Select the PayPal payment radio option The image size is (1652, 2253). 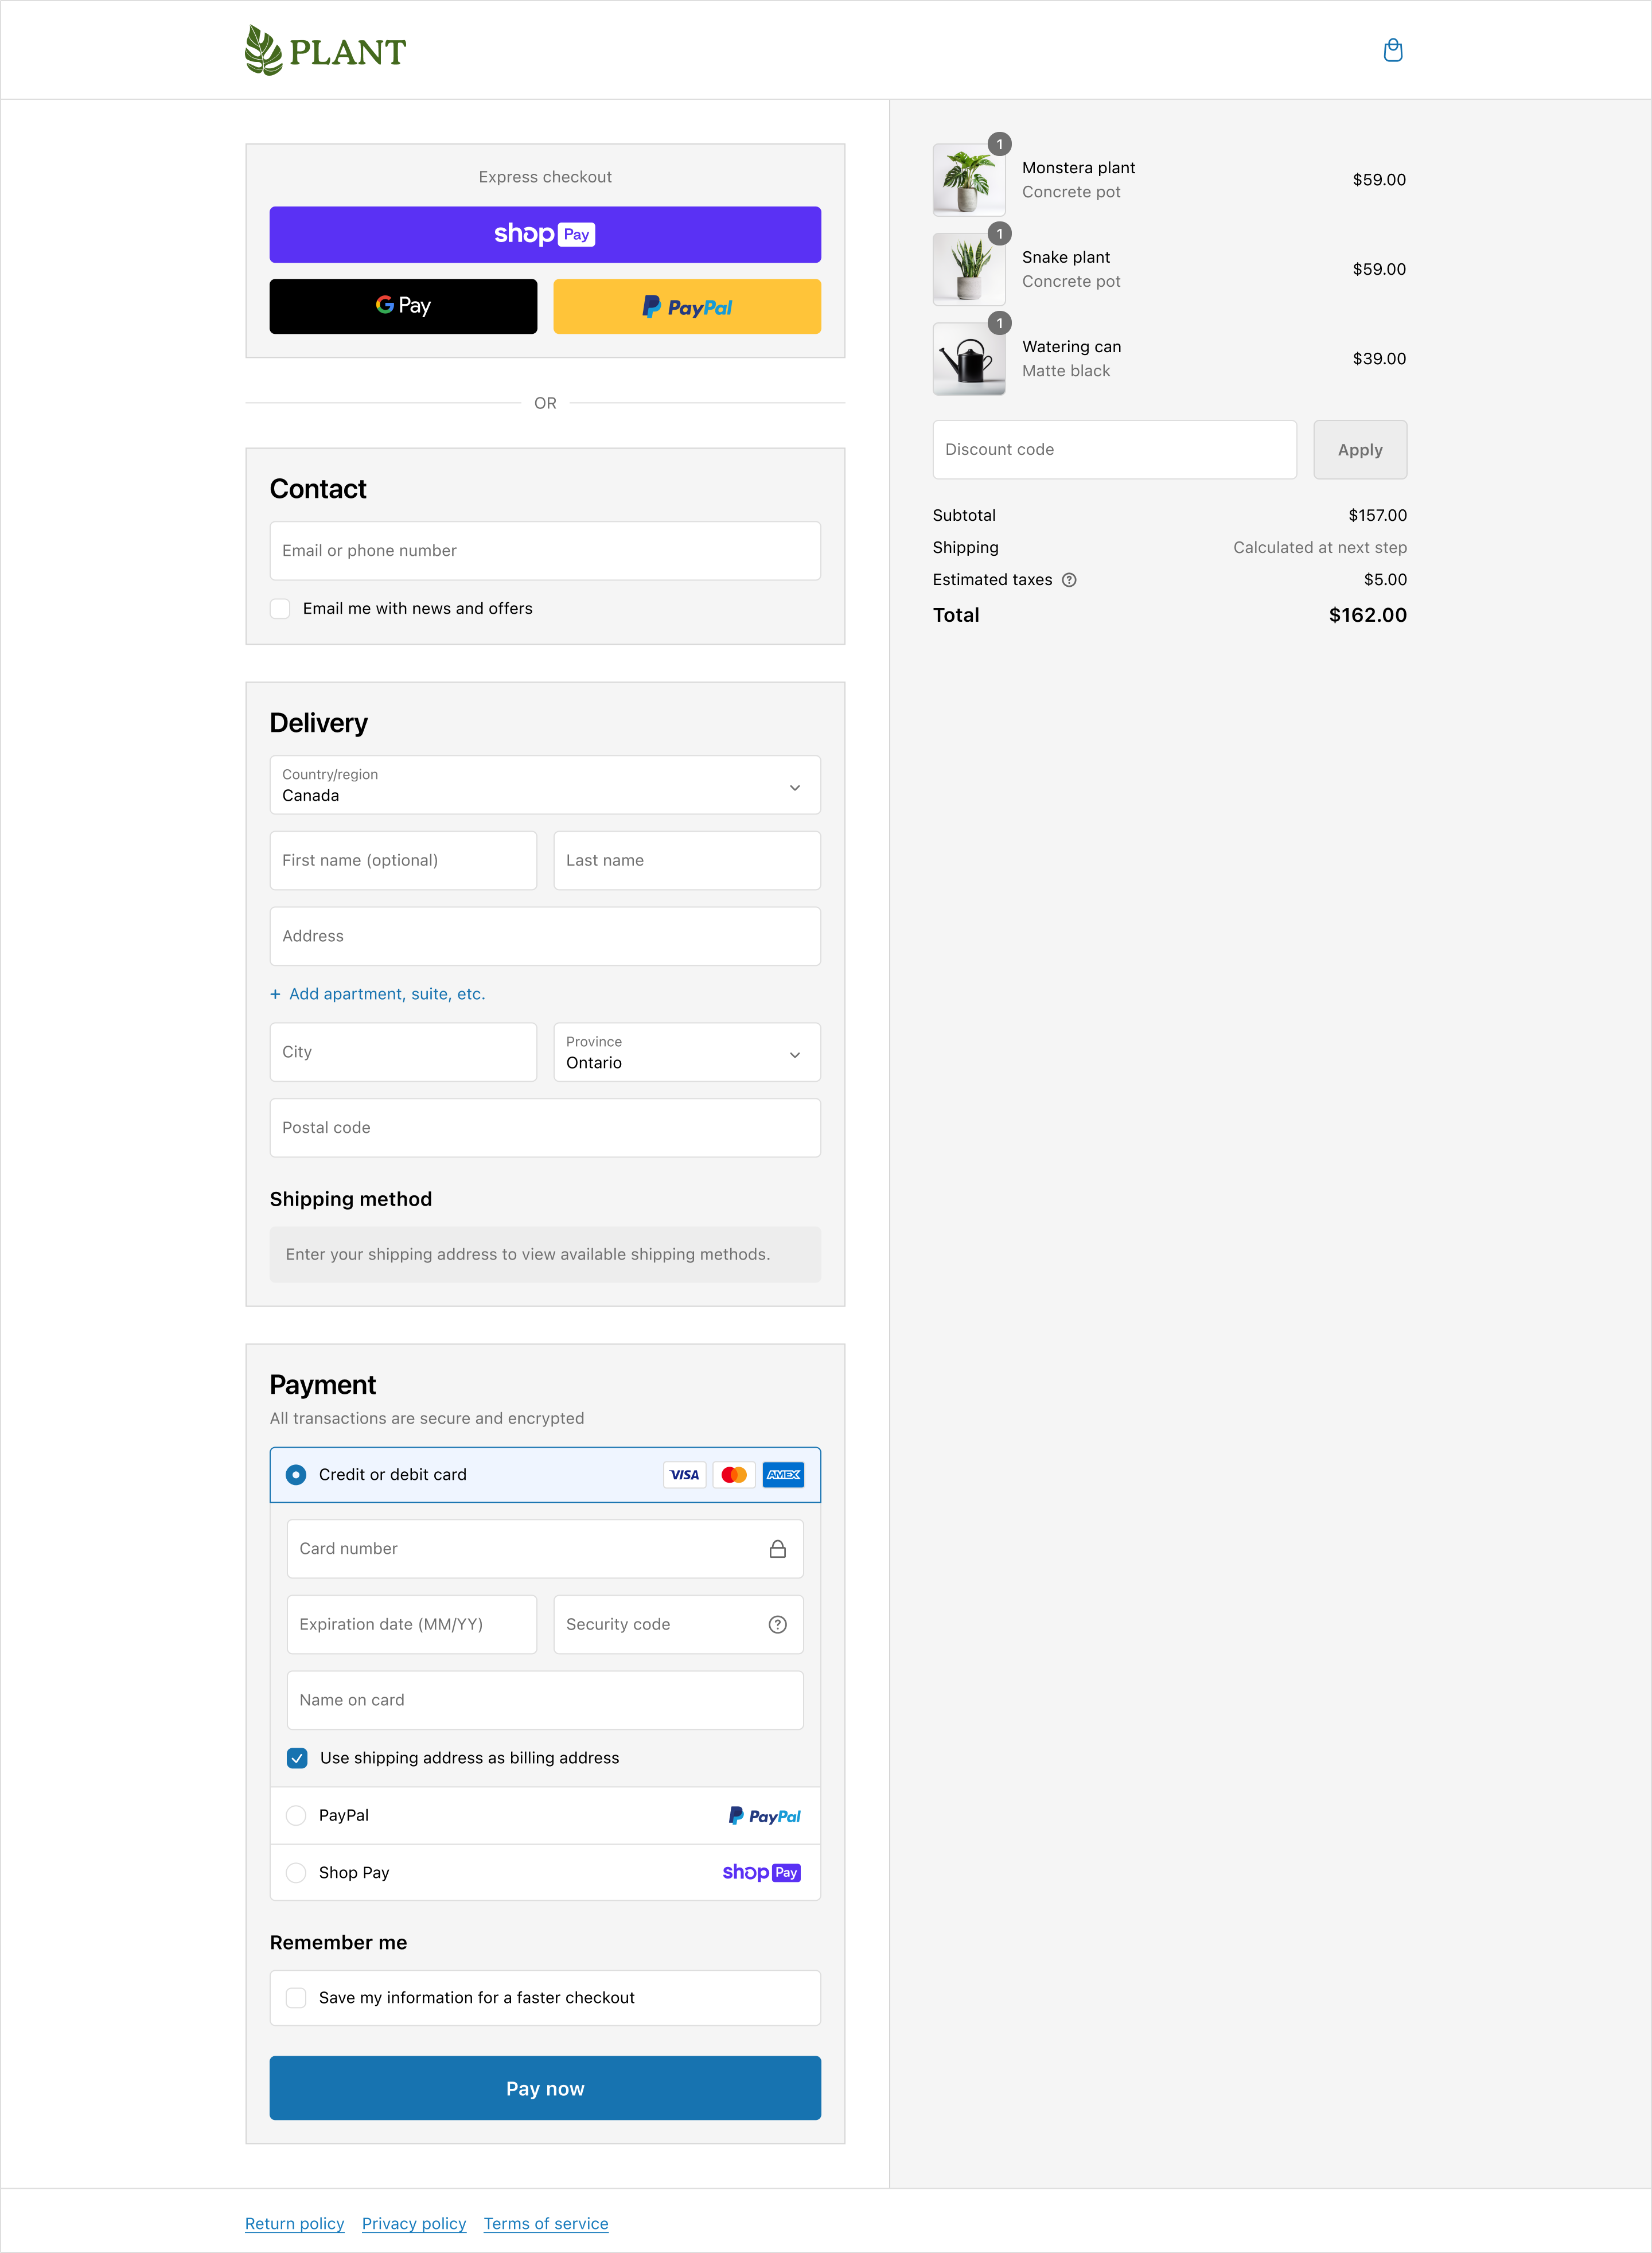coord(296,1816)
